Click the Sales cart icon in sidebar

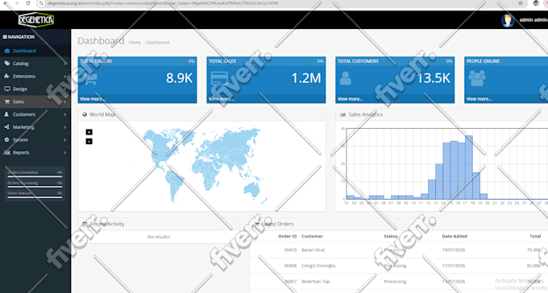[x=7, y=101]
